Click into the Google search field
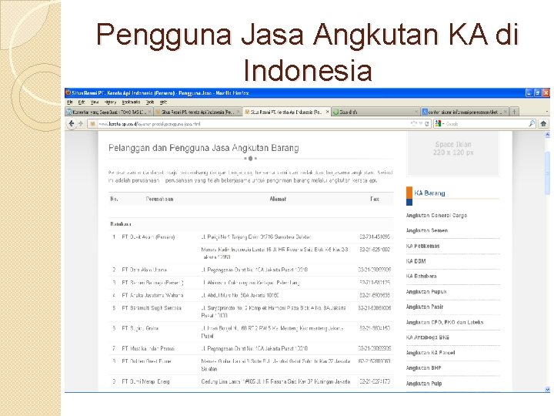Screen dimensions: 554x416 pos(486,124)
